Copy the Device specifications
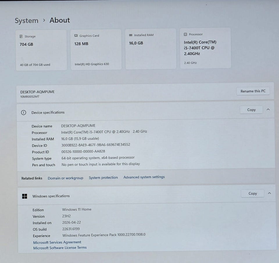Image resolution: width=279 pixels, height=263 pixels. tap(251, 110)
